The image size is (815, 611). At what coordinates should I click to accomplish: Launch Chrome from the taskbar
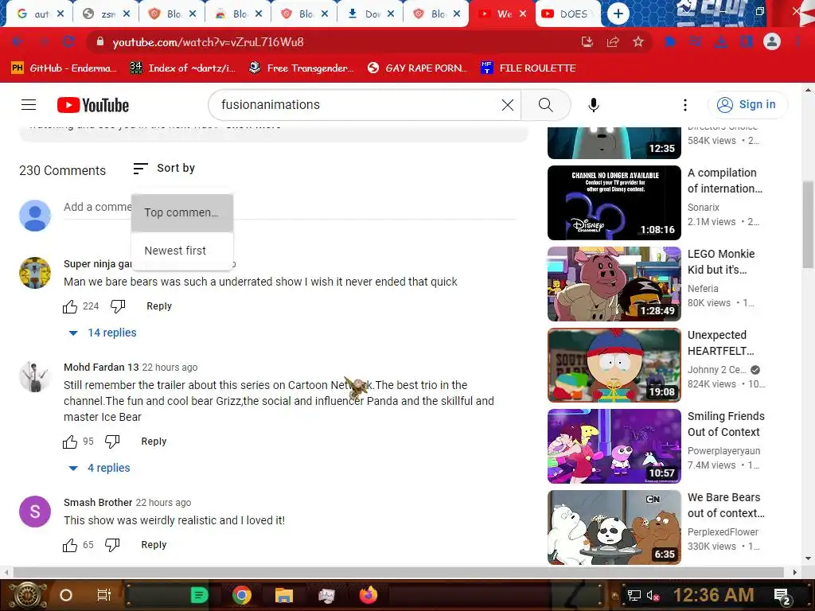(242, 595)
